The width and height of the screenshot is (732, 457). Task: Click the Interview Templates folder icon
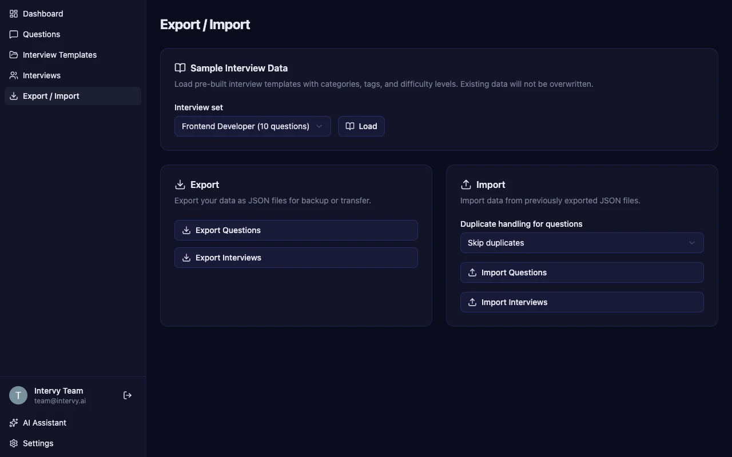13,54
